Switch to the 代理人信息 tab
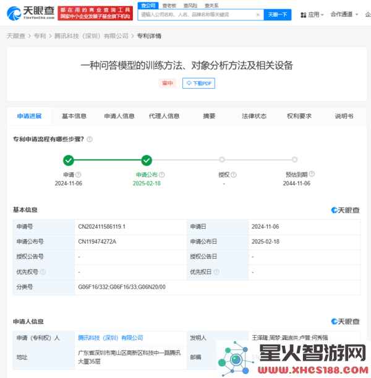The height and width of the screenshot is (378, 371). (164, 116)
